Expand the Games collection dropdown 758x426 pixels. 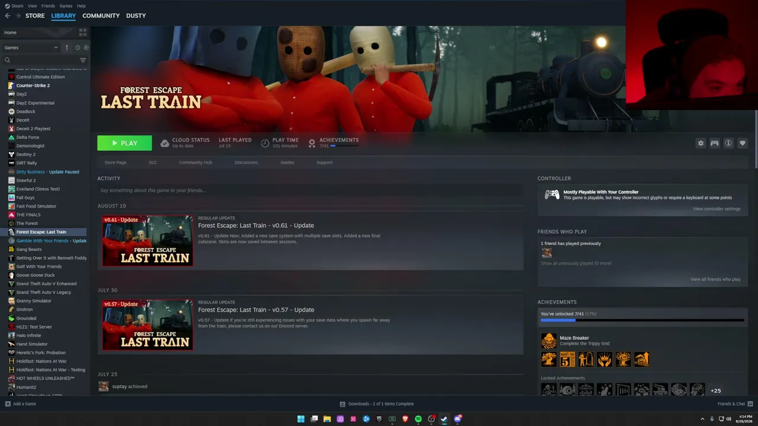click(31, 47)
